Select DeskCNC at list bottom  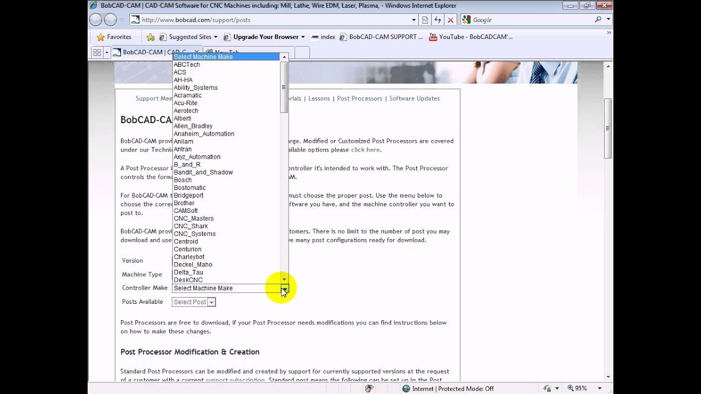point(226,280)
